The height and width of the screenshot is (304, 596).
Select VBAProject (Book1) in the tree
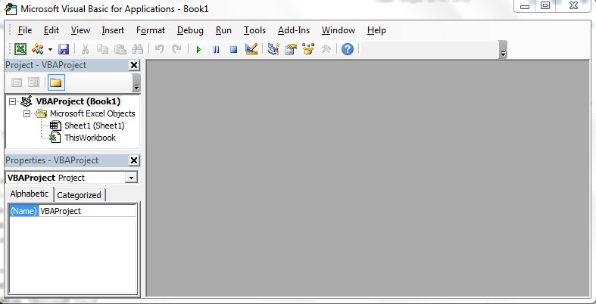point(78,101)
